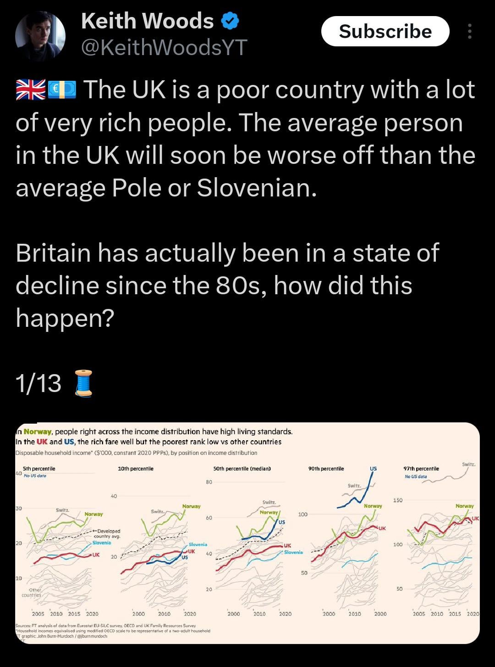Open the @KeithWoodsYT handle link
This screenshot has width=495, height=667.
pyautogui.click(x=164, y=47)
